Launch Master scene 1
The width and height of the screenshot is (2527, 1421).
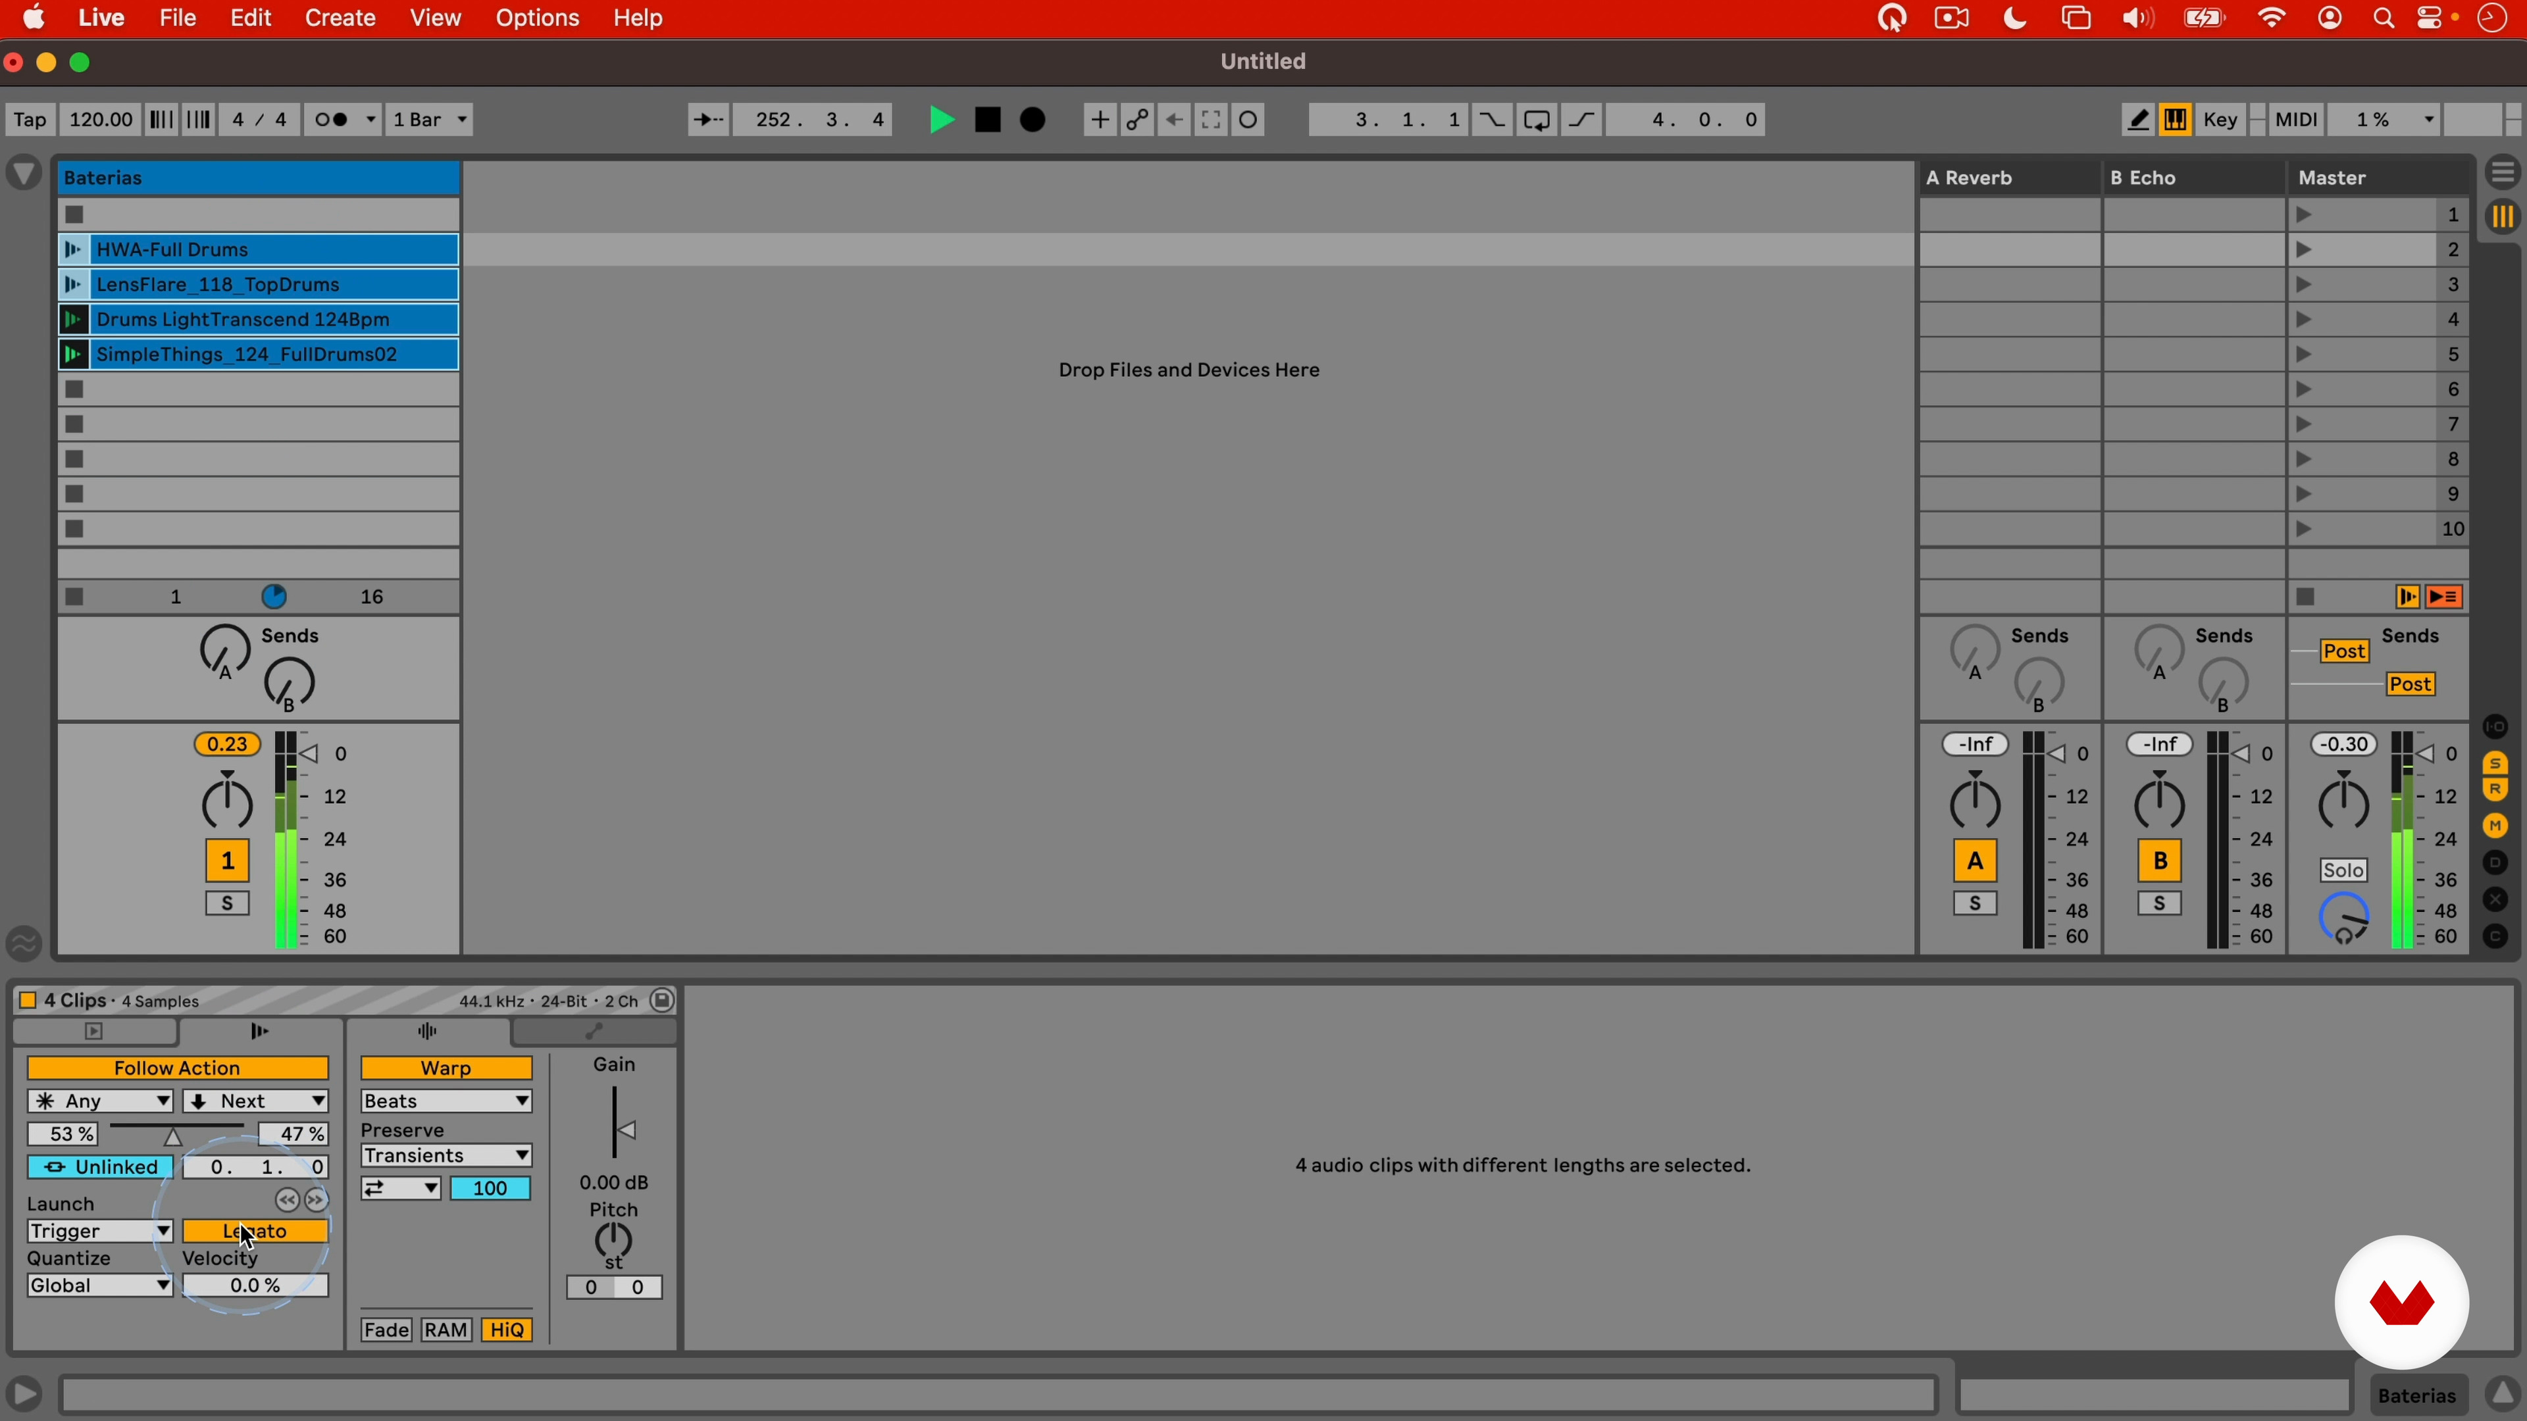pyautogui.click(x=2305, y=214)
